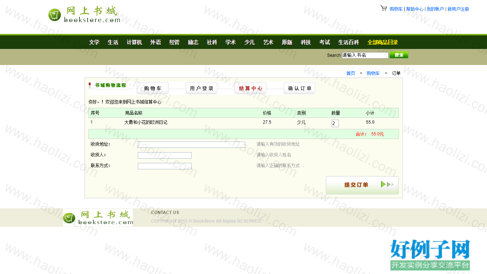Image resolution: width=487 pixels, height=274 pixels.
Task: Select the 外语 category
Action: [x=156, y=42]
